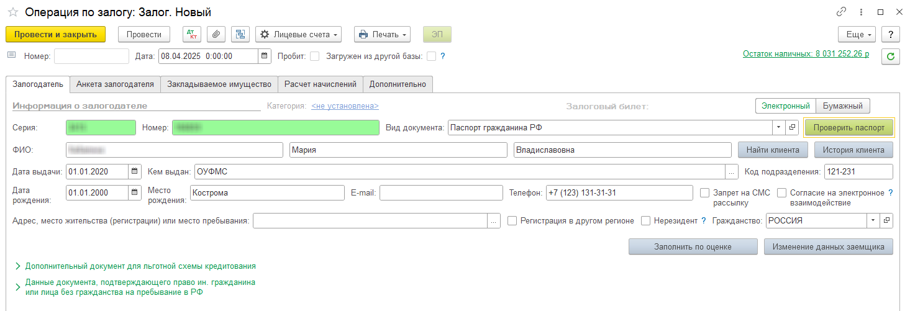910x311 pixels.
Task: Click Телефон field with phone number
Action: [619, 192]
